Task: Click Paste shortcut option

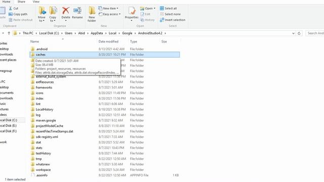Action: [21, 20]
